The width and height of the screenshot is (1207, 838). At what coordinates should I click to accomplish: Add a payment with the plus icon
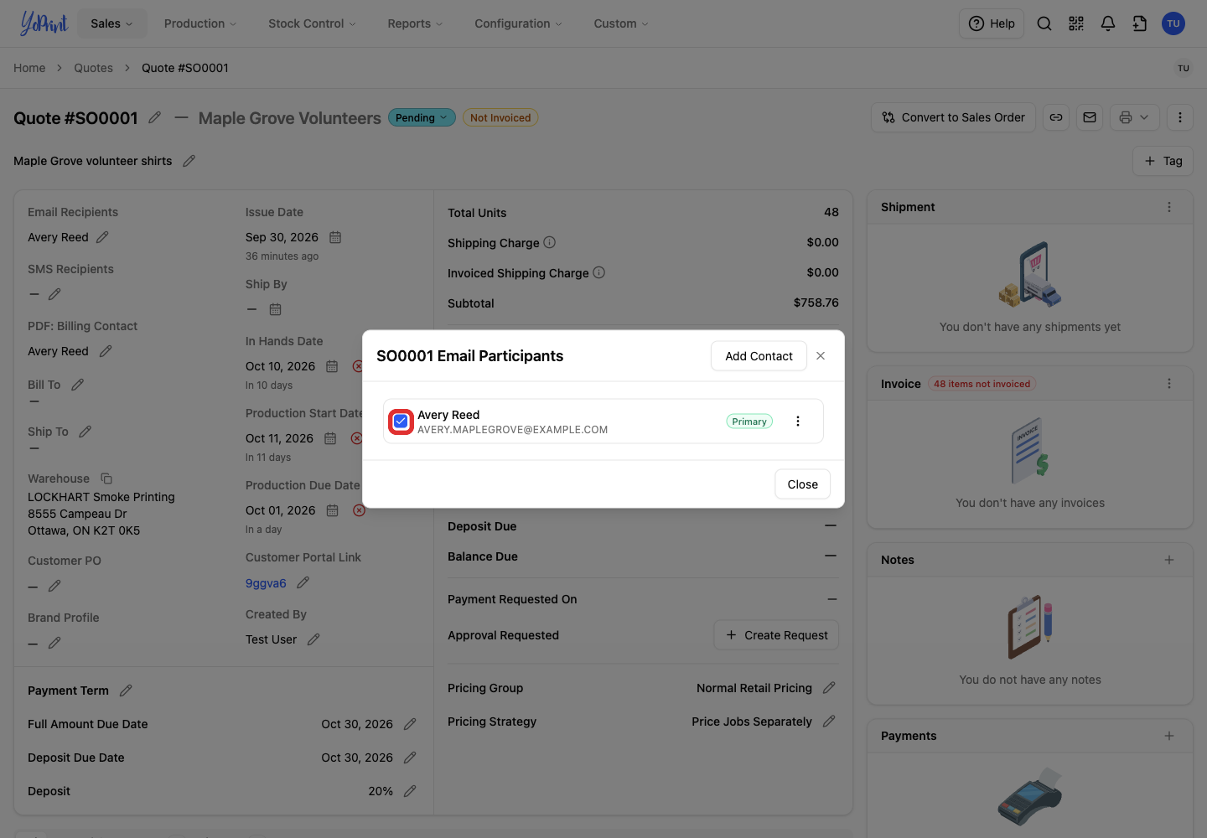click(x=1169, y=736)
